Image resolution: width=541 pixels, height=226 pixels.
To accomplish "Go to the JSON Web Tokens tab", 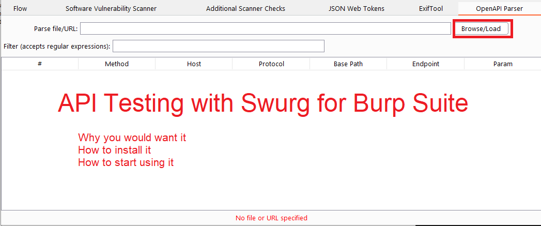I will click(356, 8).
